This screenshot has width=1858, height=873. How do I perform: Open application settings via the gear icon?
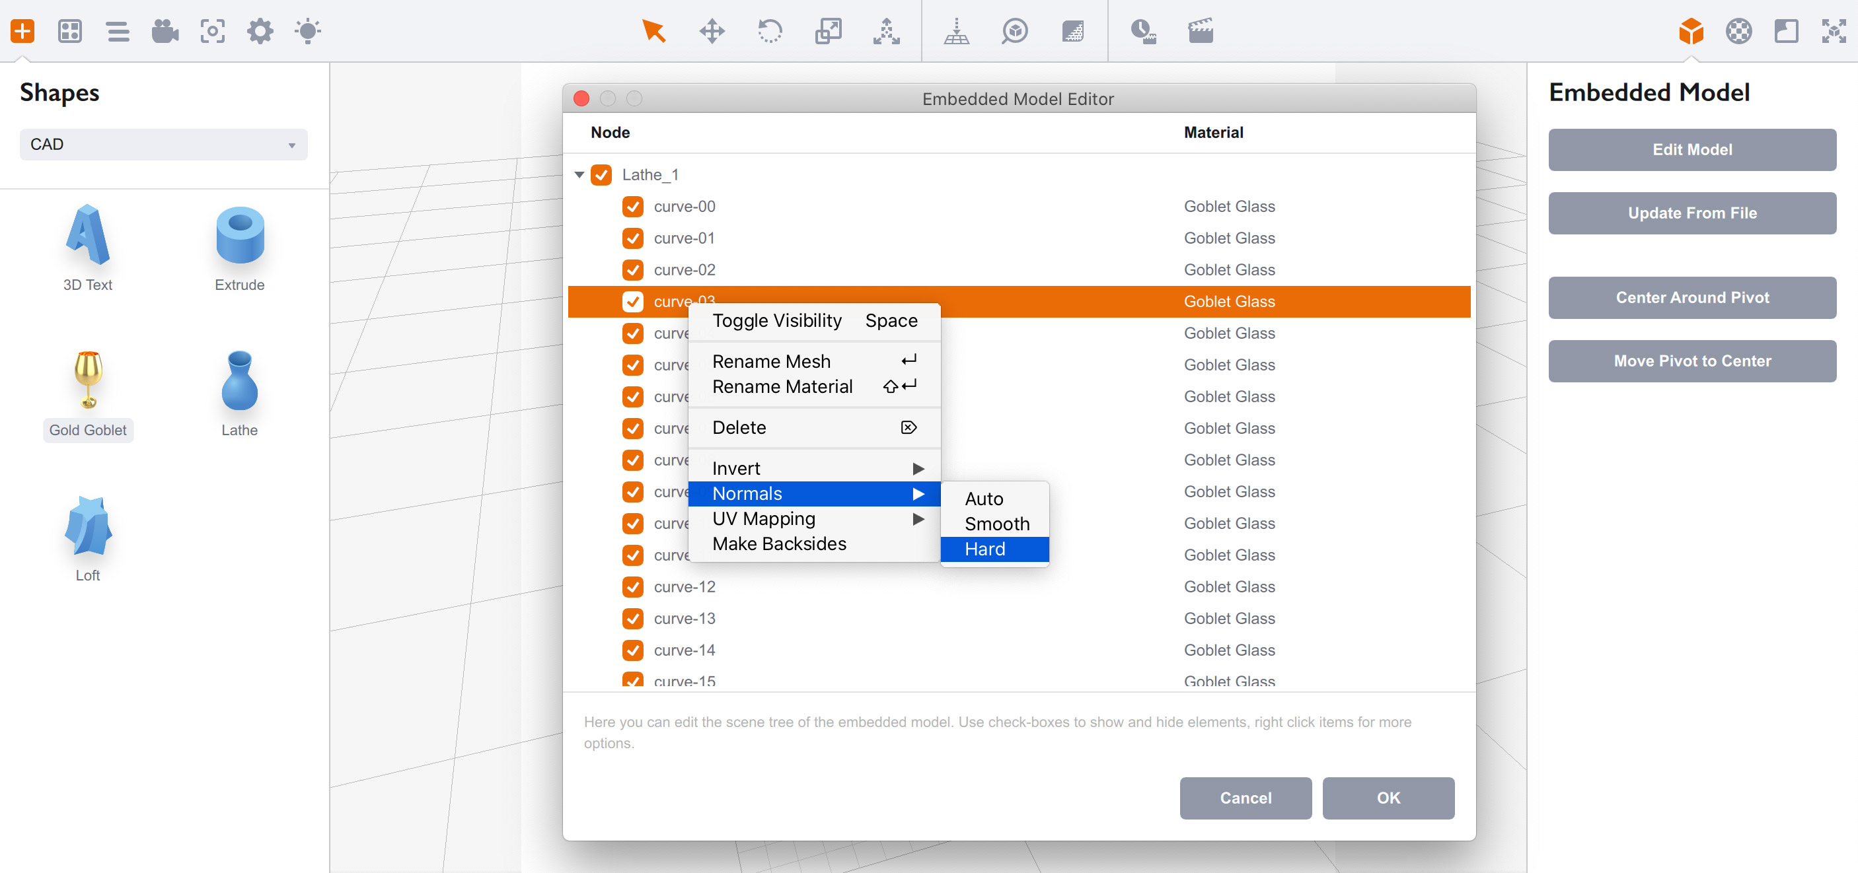coord(260,31)
